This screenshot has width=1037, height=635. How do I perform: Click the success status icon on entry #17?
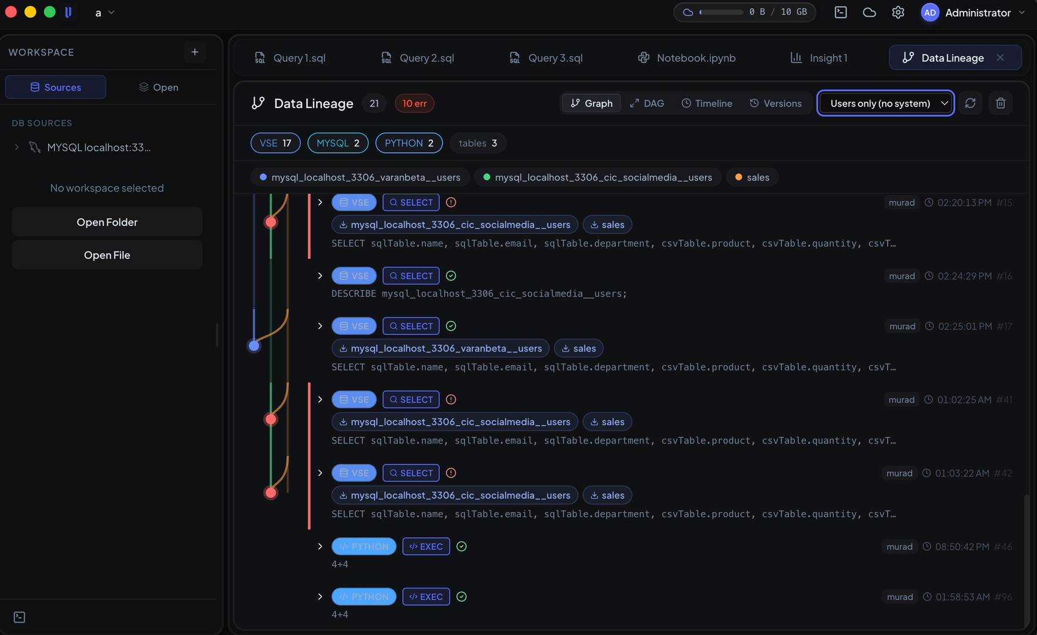pyautogui.click(x=451, y=326)
